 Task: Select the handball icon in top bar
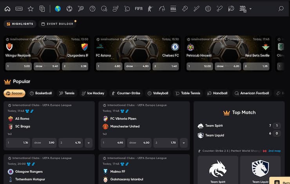[231, 9]
